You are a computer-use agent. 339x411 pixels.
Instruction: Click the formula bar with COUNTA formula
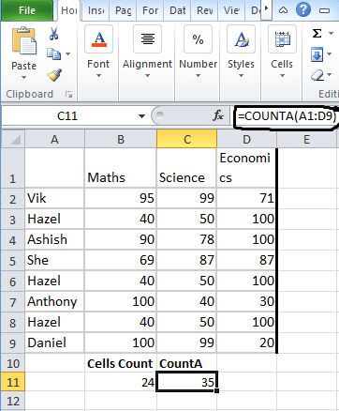coord(287,116)
